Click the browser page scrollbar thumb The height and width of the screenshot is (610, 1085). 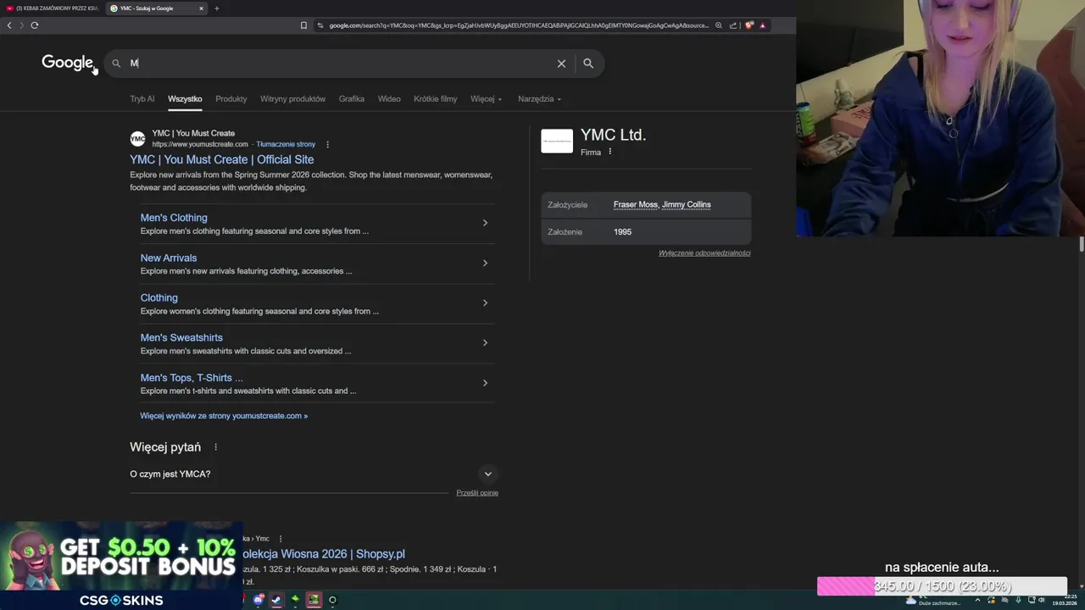click(1081, 244)
